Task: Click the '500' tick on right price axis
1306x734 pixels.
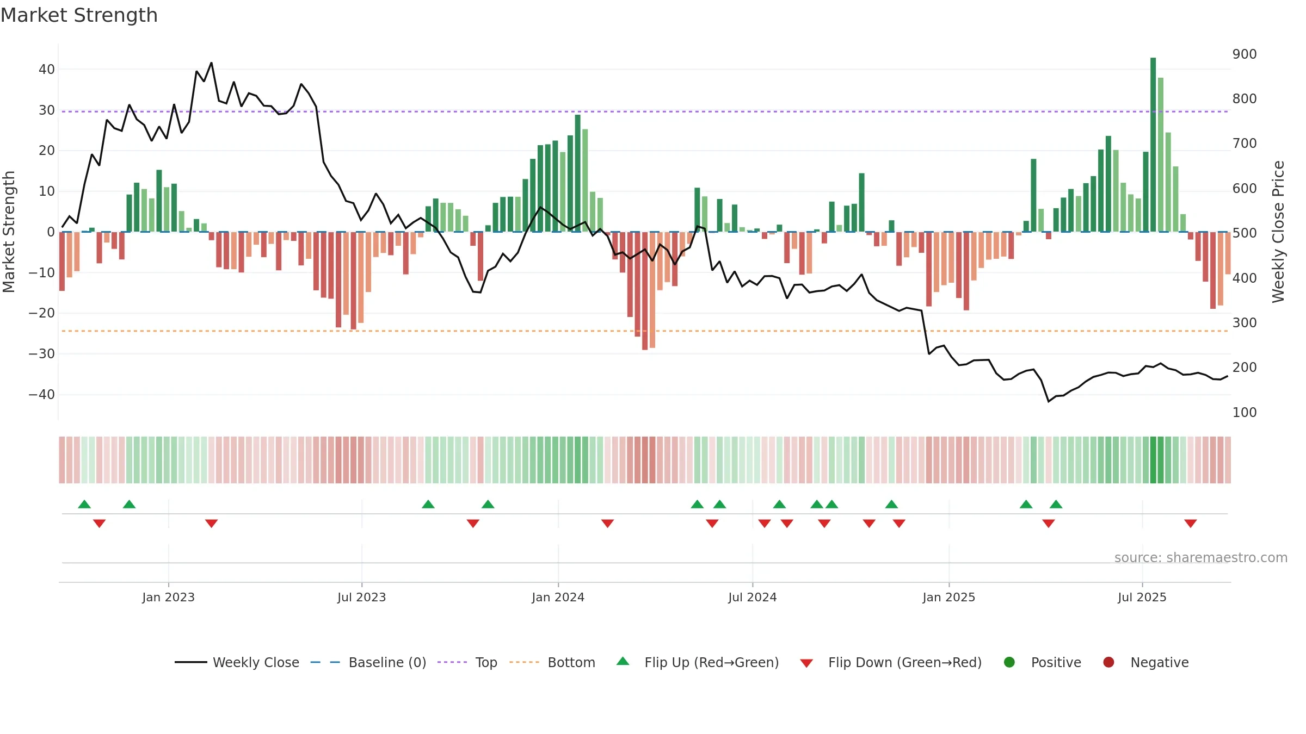Action: (x=1245, y=233)
